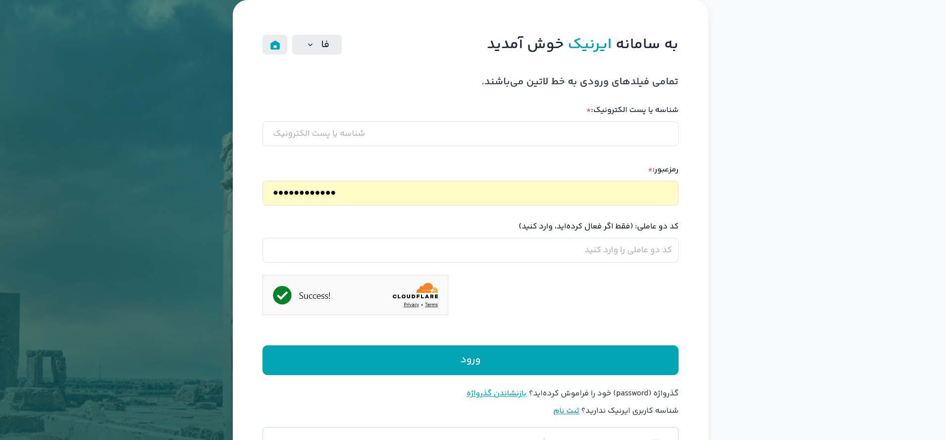Screen dimensions: 946x440
Task: Select the two-factor code input box
Action: pos(470,250)
